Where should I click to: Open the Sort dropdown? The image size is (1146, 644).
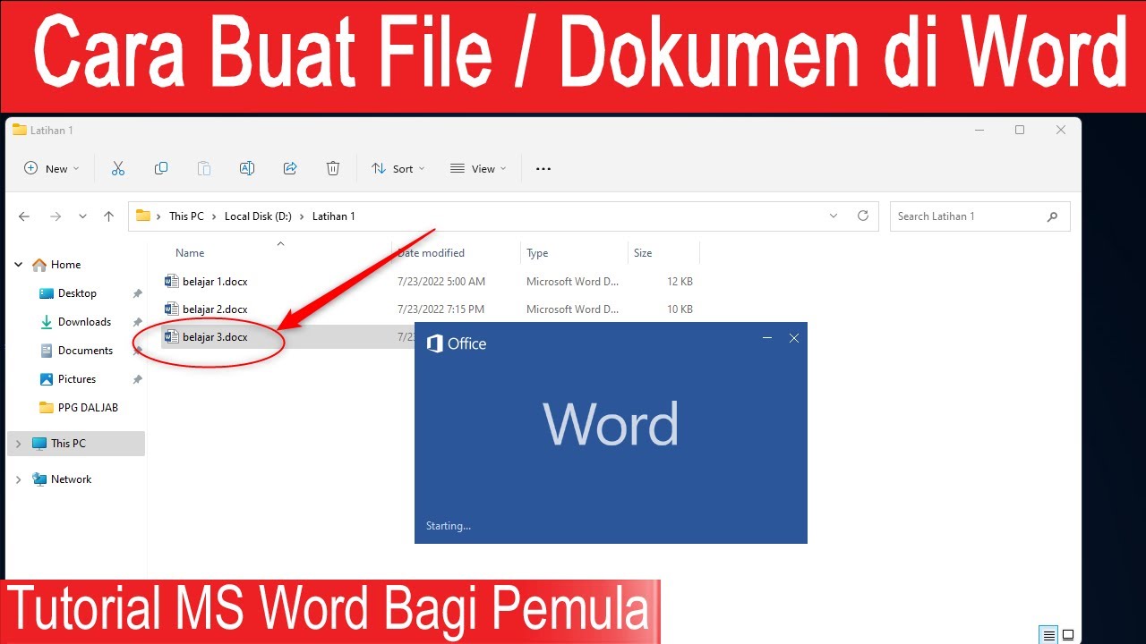(x=398, y=168)
